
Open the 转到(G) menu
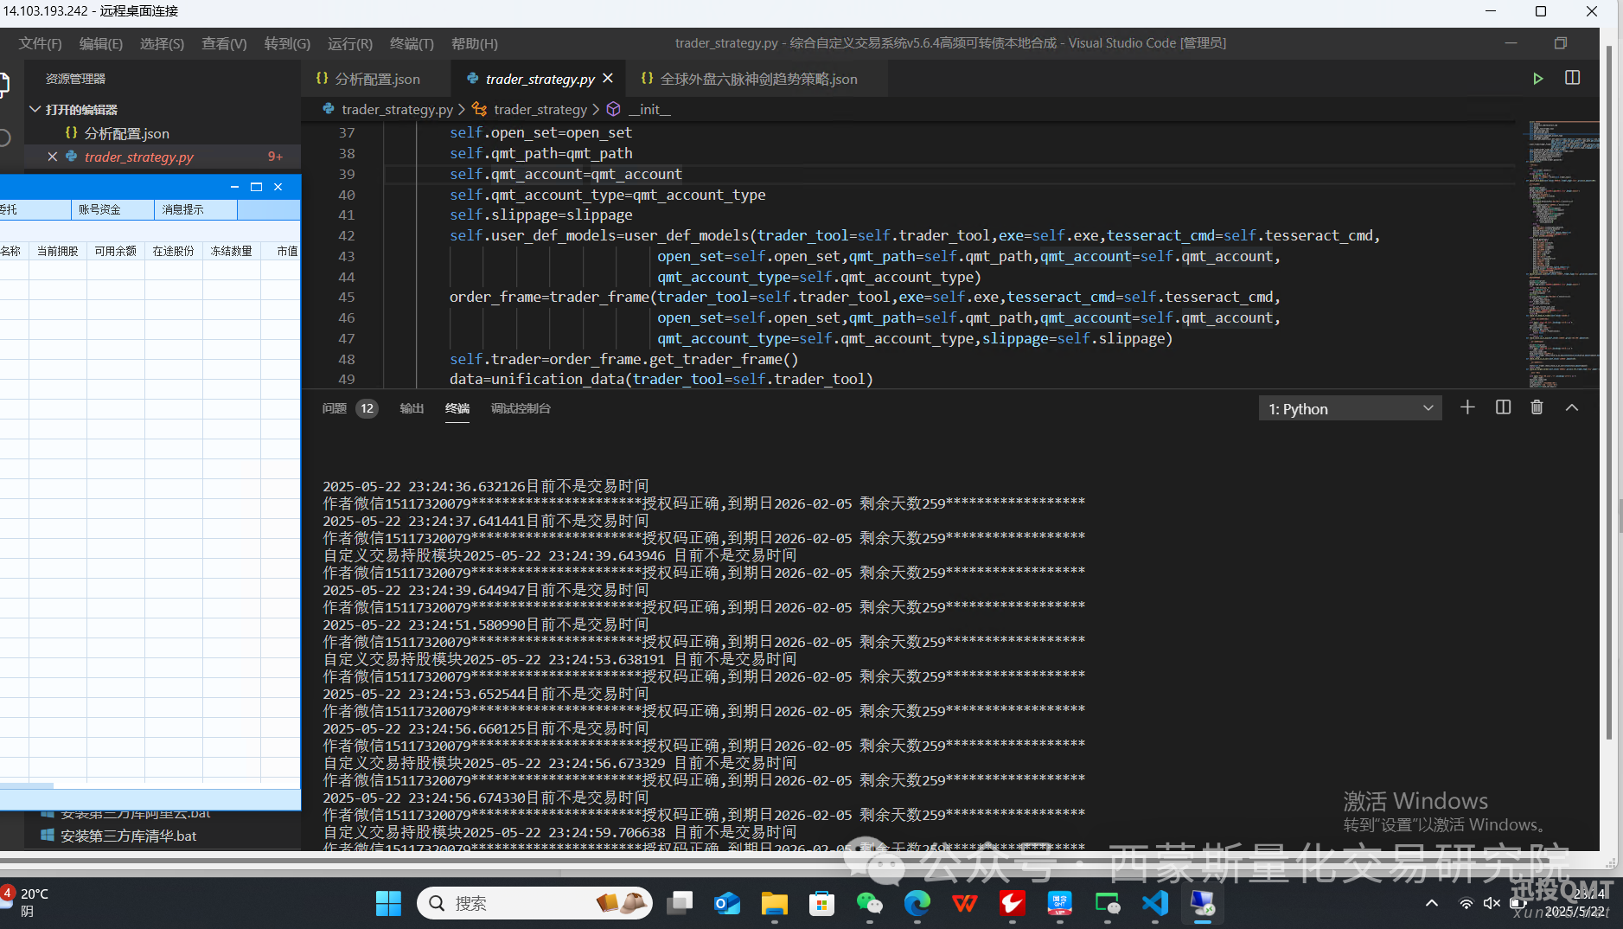287,43
